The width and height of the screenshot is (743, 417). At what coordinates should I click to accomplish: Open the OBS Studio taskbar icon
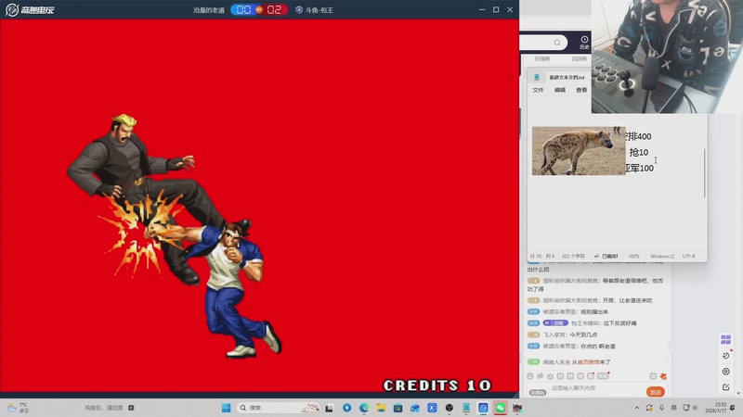click(x=450, y=408)
